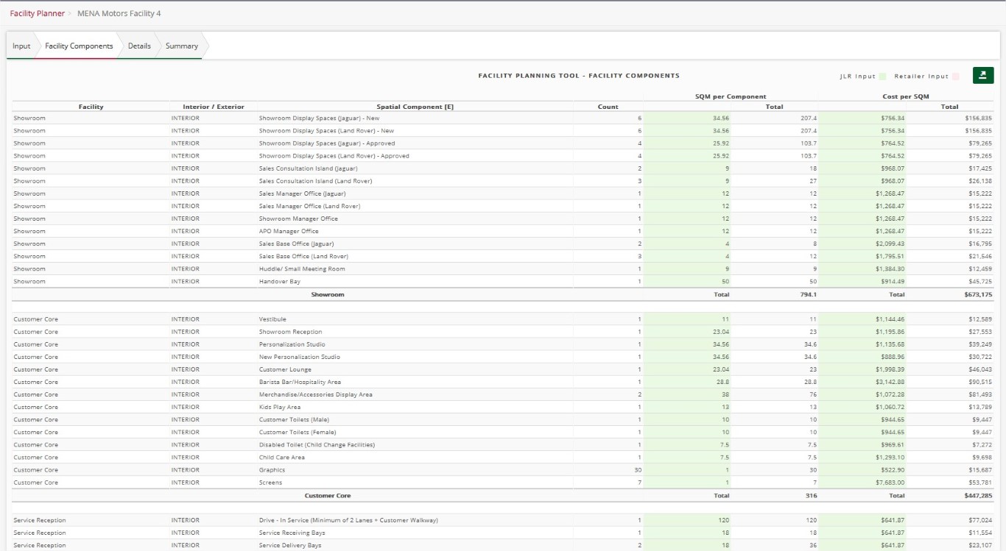Click cost per SQM for Barista Bar/Hospitality Area

coord(862,382)
